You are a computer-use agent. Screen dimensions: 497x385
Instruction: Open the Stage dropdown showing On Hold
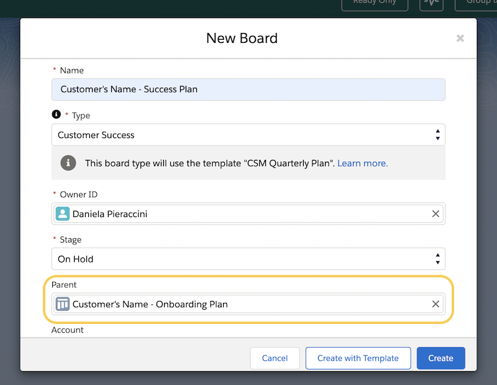(x=248, y=259)
